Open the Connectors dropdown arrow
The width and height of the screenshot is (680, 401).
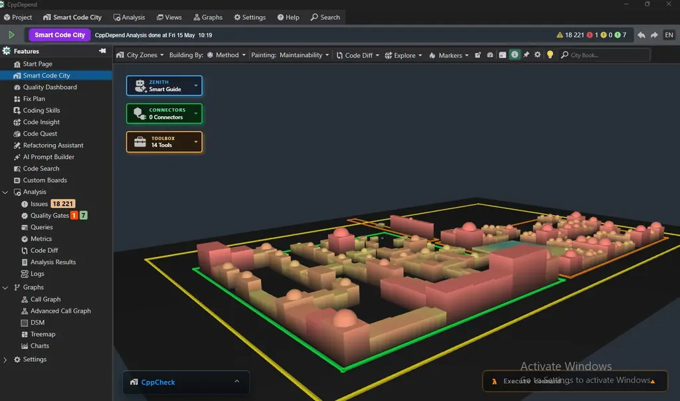point(196,114)
